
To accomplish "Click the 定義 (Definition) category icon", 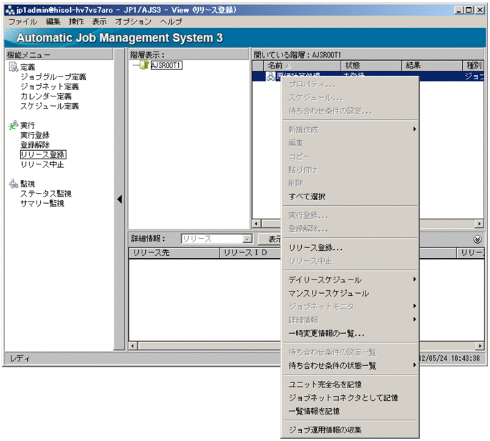I will [x=13, y=67].
